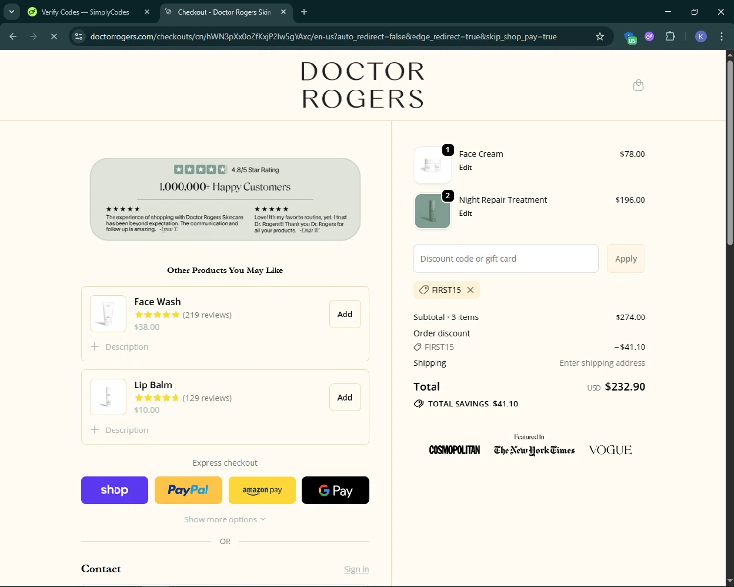Viewport: 734px width, 587px height.
Task: Apply the discount code
Action: point(626,259)
